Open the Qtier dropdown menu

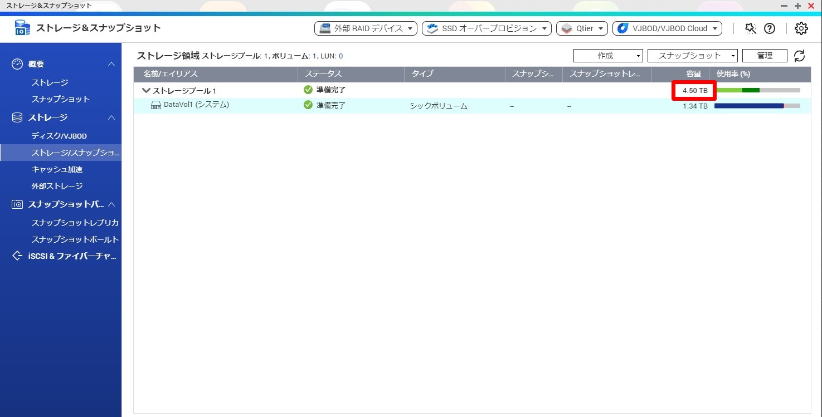[582, 28]
